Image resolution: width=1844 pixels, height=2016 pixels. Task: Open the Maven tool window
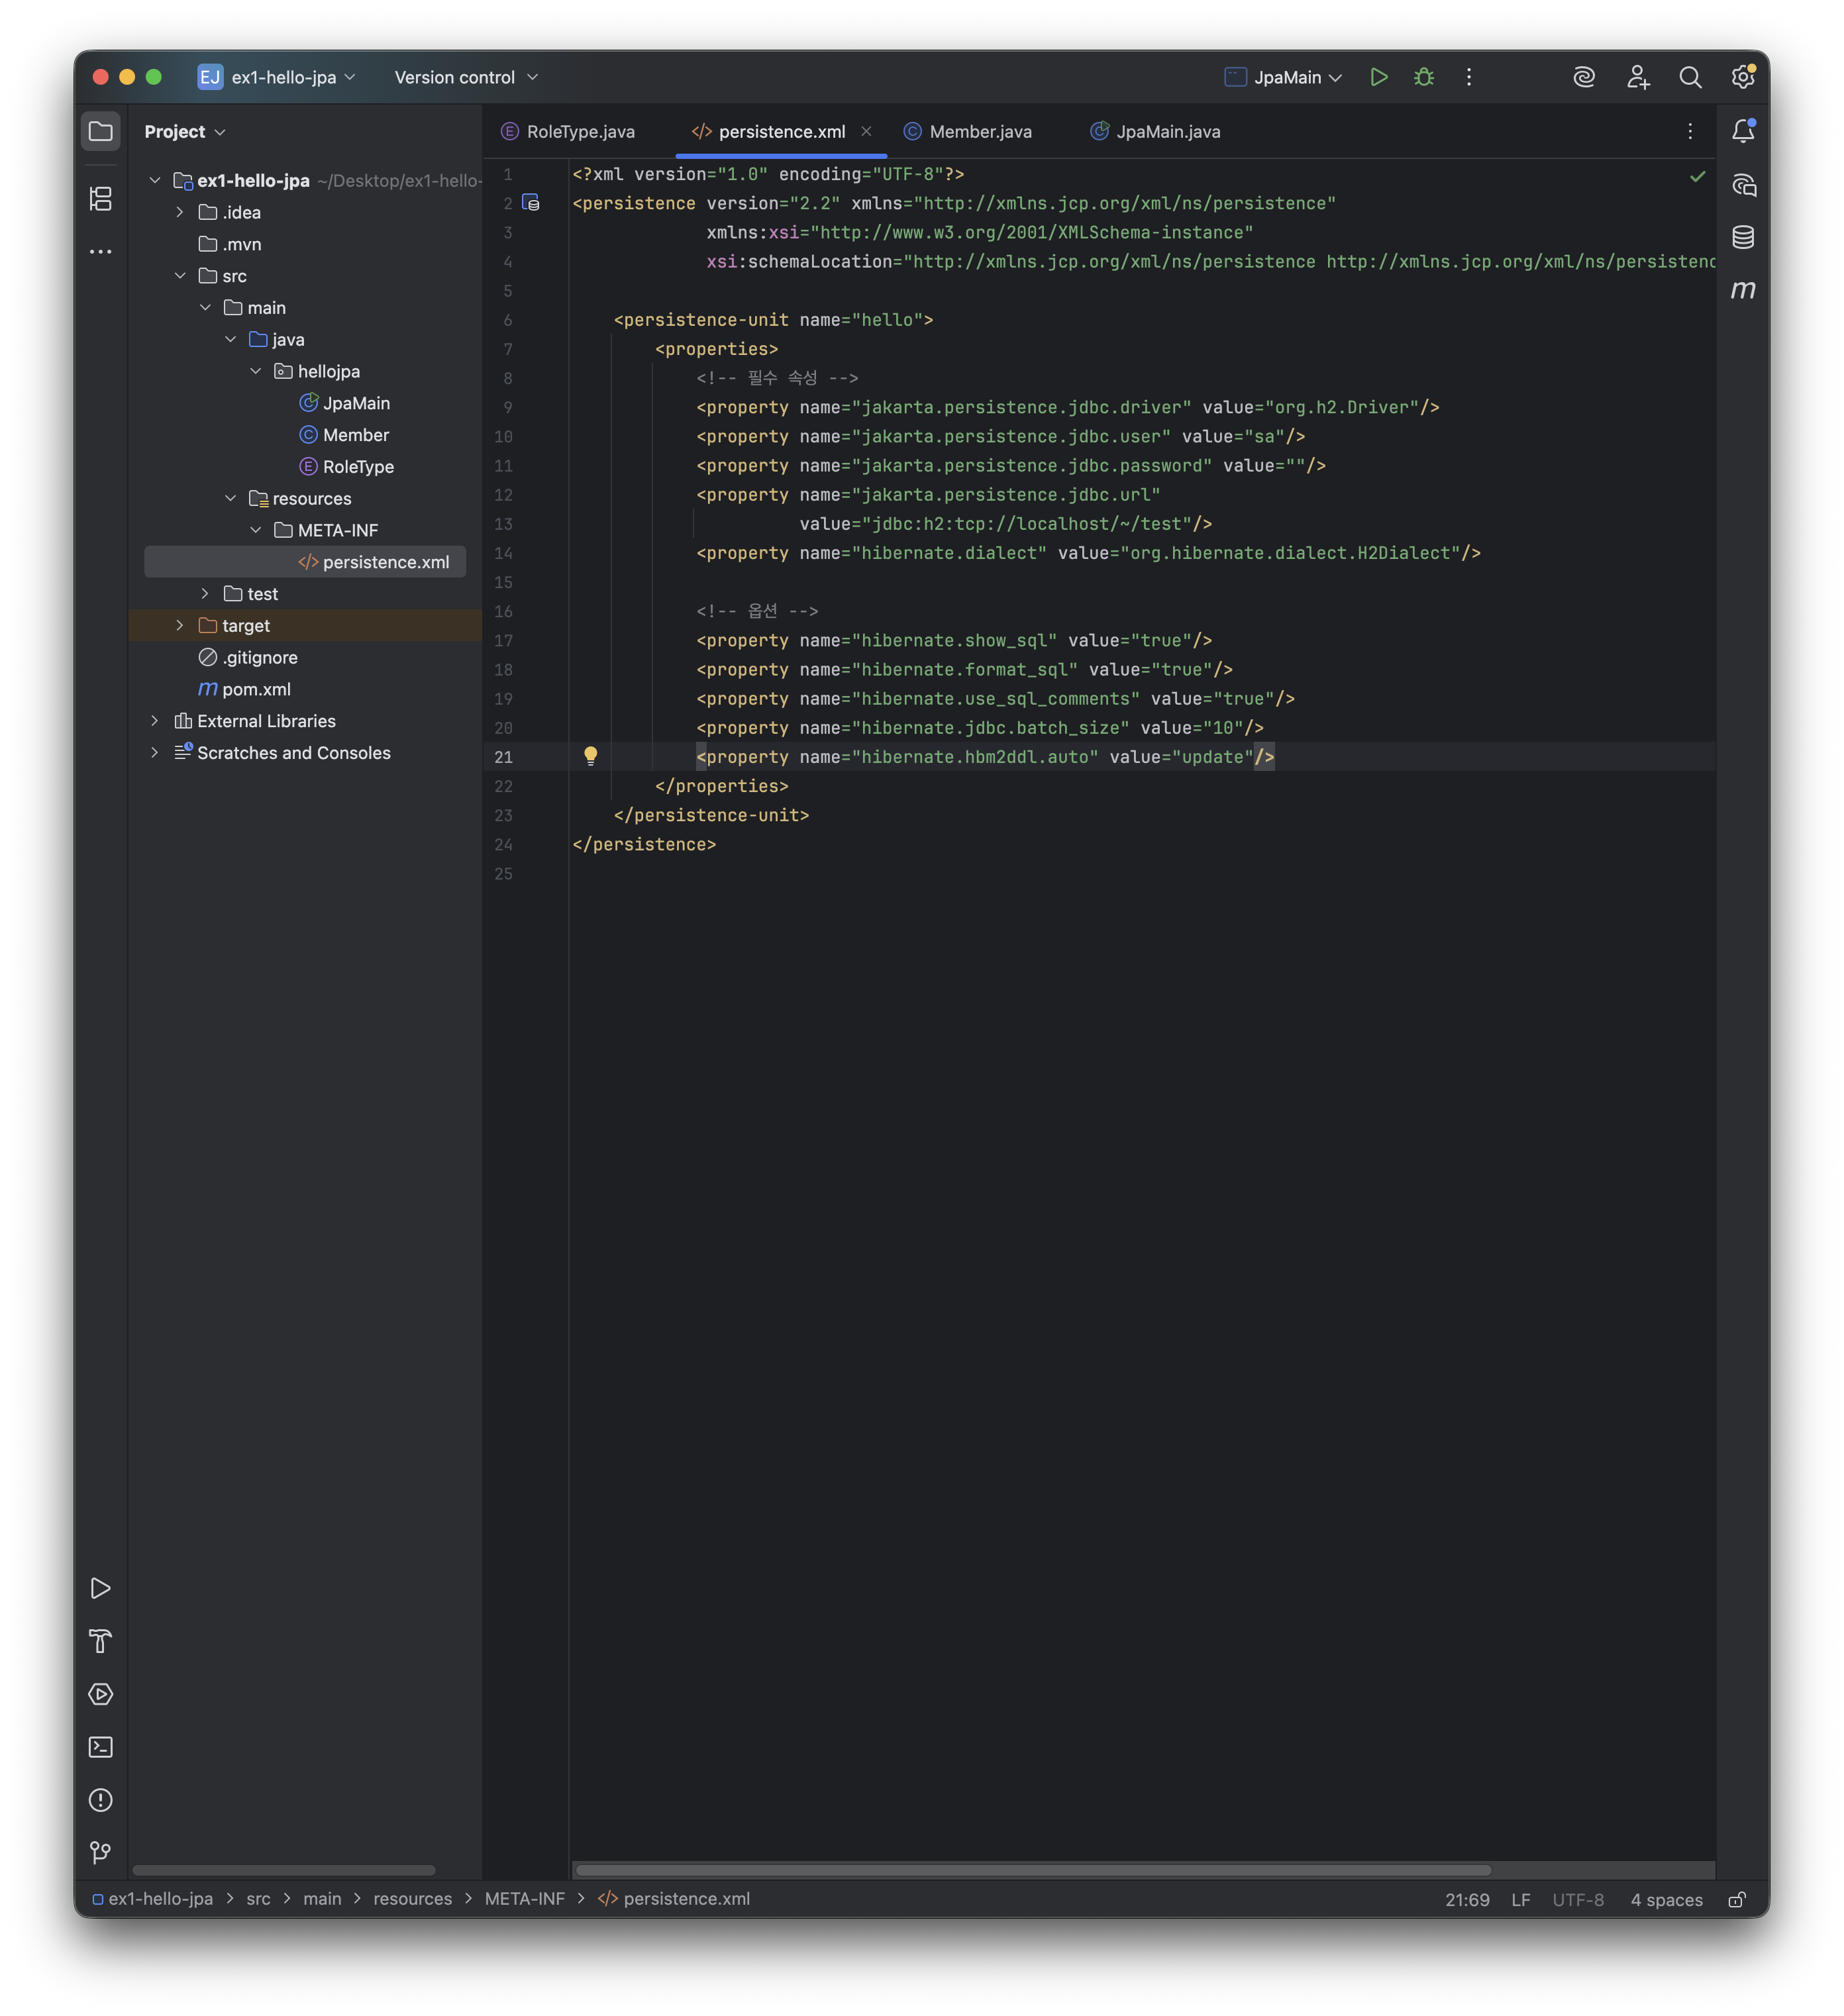(1743, 290)
